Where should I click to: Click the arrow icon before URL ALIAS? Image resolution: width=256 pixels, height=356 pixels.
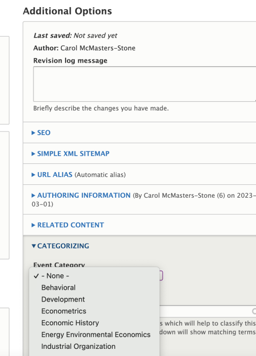[x=33, y=175]
